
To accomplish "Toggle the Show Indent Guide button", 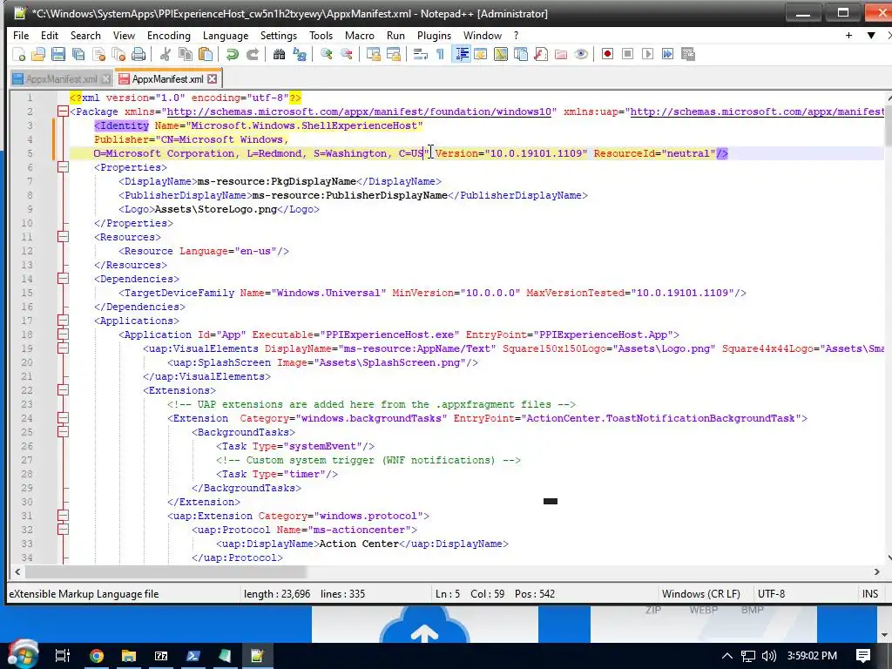I will 461,54.
